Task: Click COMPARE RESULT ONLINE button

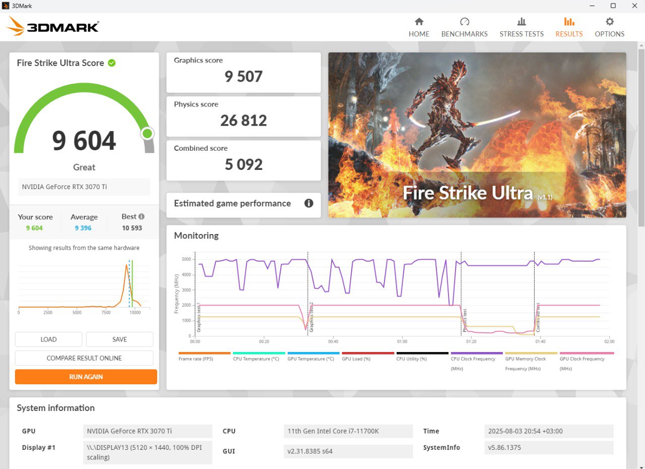Action: [84, 358]
